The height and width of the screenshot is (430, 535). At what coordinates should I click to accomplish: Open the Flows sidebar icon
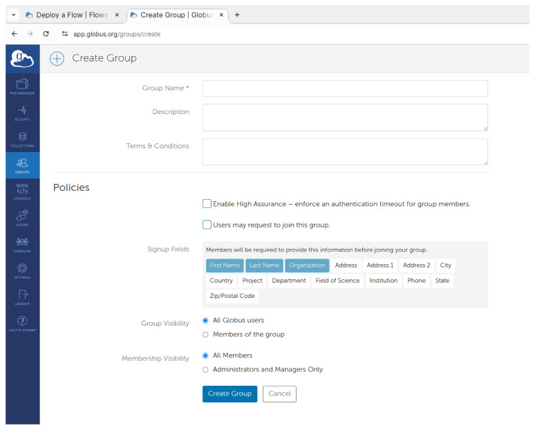coord(22,218)
